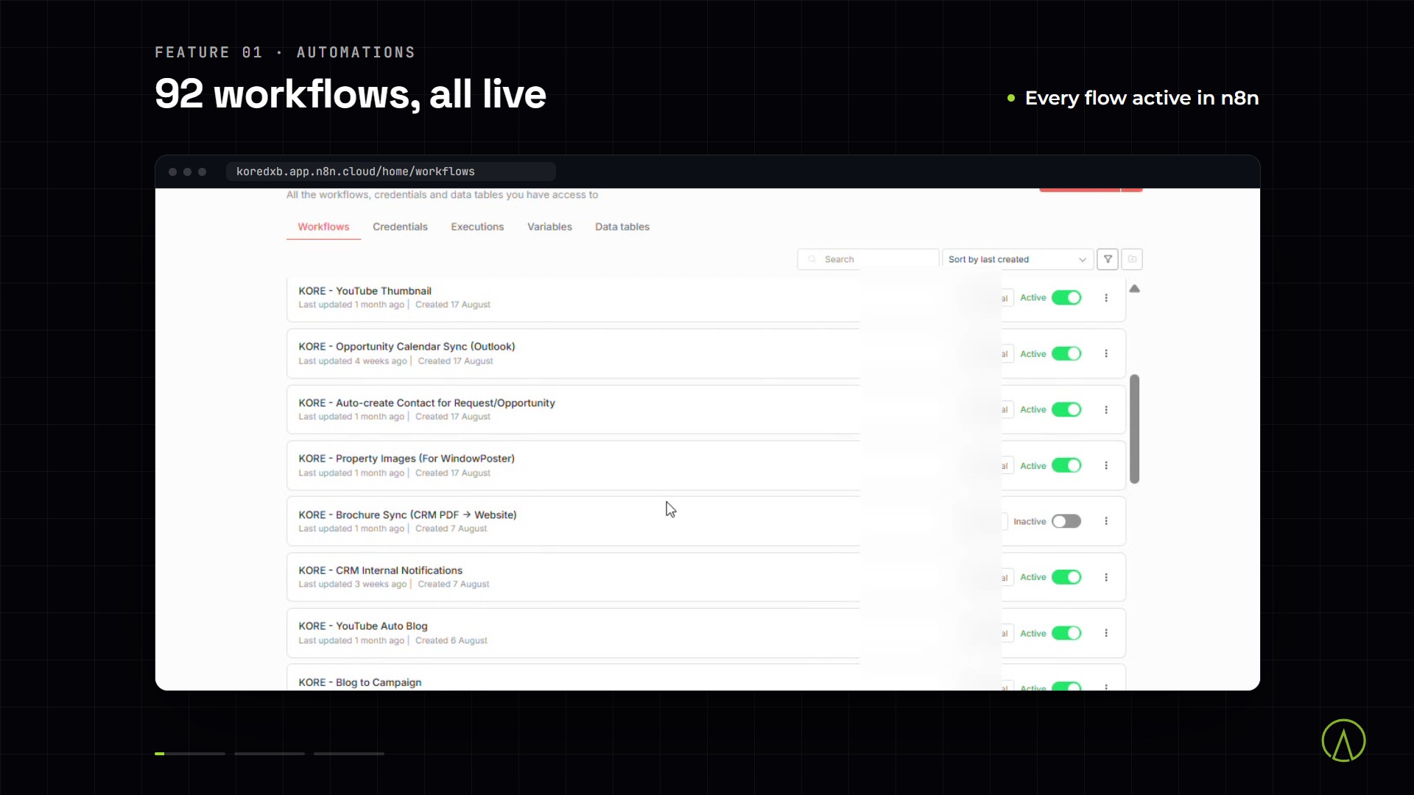This screenshot has width=1414, height=795.
Task: Toggle the Blog to Campaign workflow switch
Action: (1066, 686)
